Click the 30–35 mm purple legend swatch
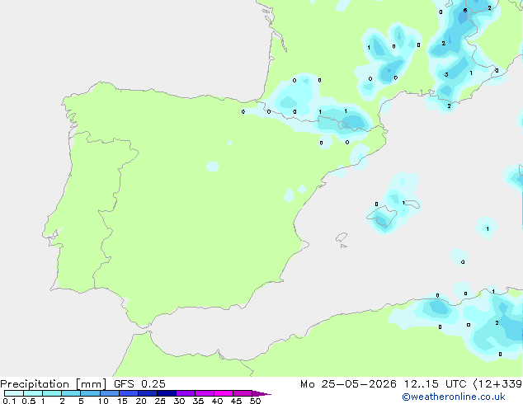 (186, 393)
